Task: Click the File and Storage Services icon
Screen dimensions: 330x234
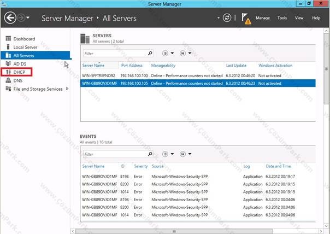Action: (x=8, y=89)
